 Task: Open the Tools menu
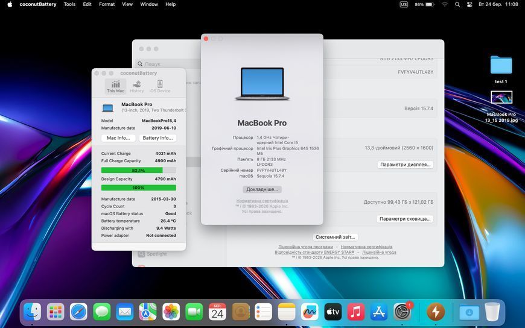tap(69, 4)
